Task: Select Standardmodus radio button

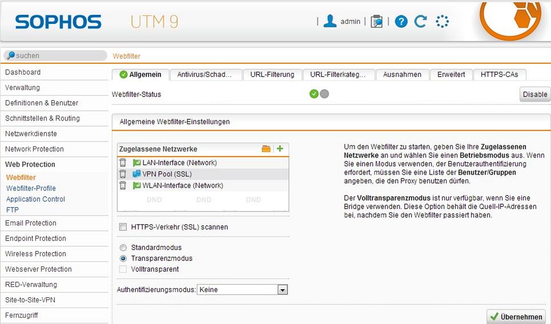Action: [x=123, y=248]
